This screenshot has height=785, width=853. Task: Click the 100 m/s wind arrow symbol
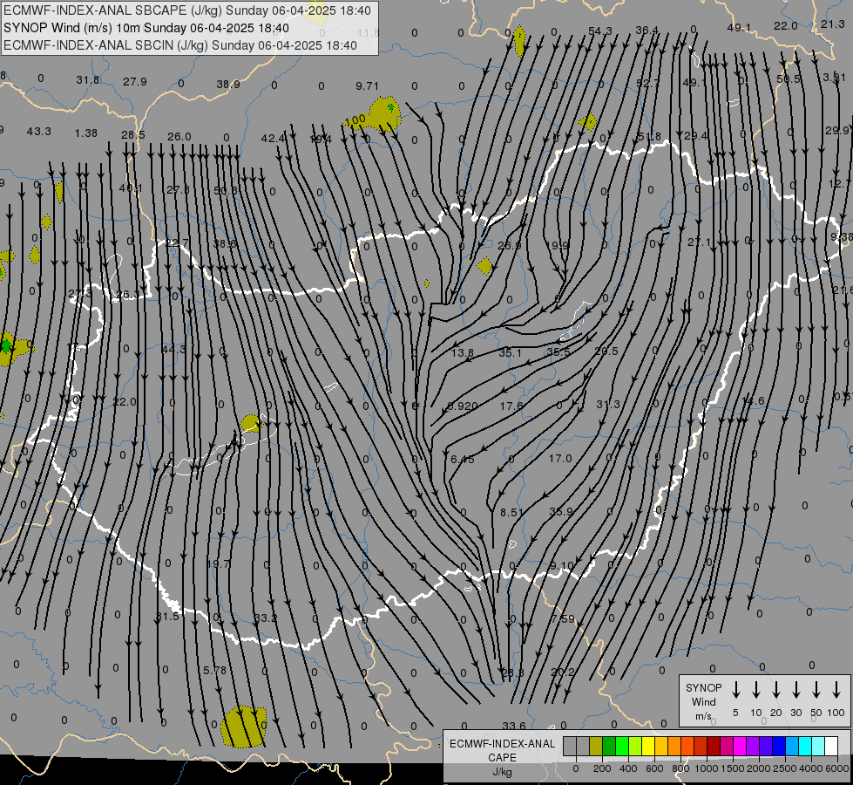[x=836, y=690]
